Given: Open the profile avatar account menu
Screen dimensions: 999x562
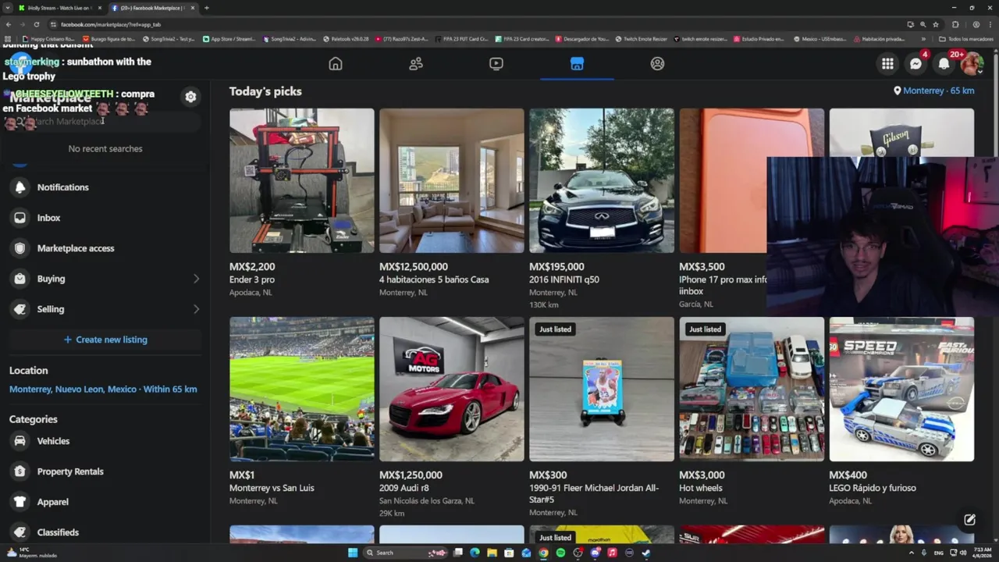Looking at the screenshot, I should (x=972, y=64).
